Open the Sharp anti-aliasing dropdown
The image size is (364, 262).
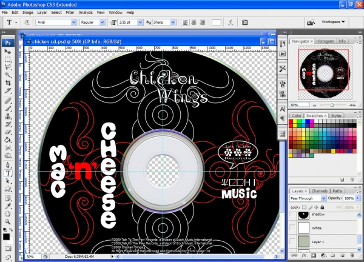pos(173,22)
